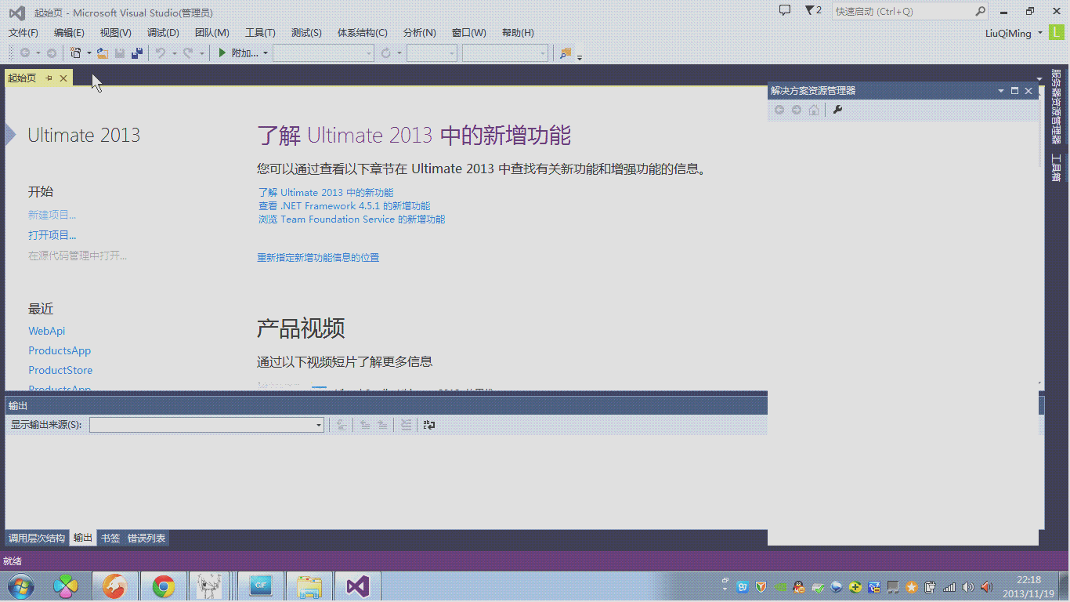1070x602 pixels.
Task: Toggle word wrap icon in Output toolbar
Action: [x=428, y=425]
